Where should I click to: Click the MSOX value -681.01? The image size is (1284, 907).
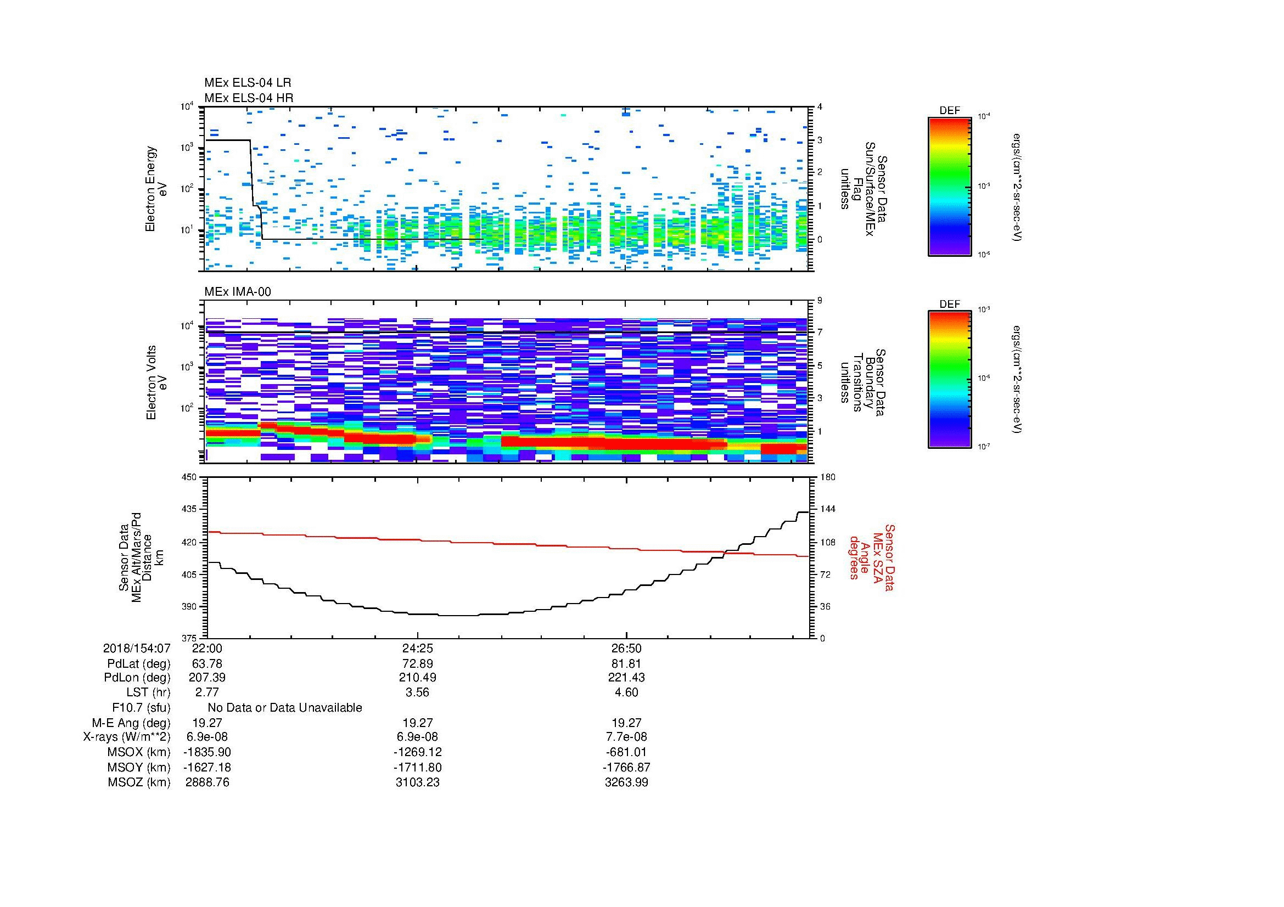click(626, 752)
